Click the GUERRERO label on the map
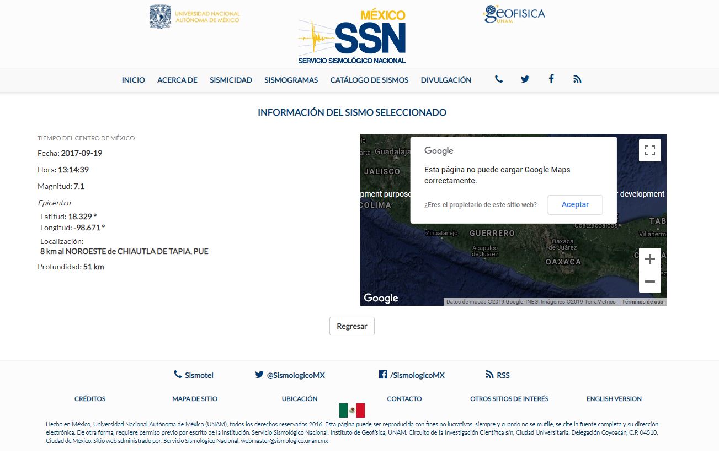719x460 pixels. click(x=492, y=233)
